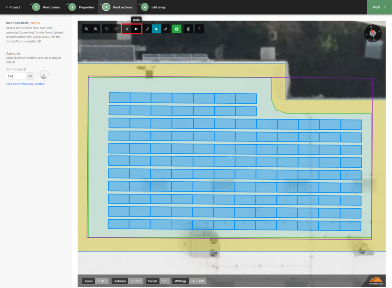Viewport: 392px width, 288px height.
Task: Switch to step 2 Properties
Action: (x=82, y=7)
